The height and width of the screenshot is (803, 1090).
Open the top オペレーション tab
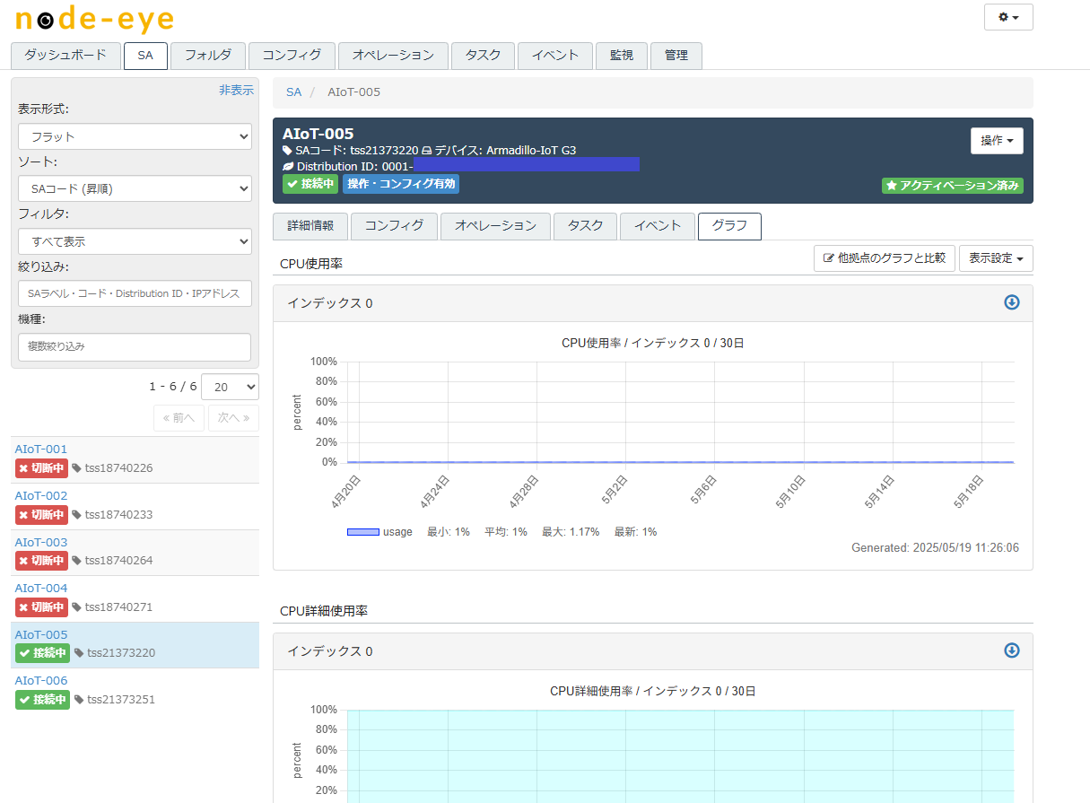pyautogui.click(x=393, y=56)
